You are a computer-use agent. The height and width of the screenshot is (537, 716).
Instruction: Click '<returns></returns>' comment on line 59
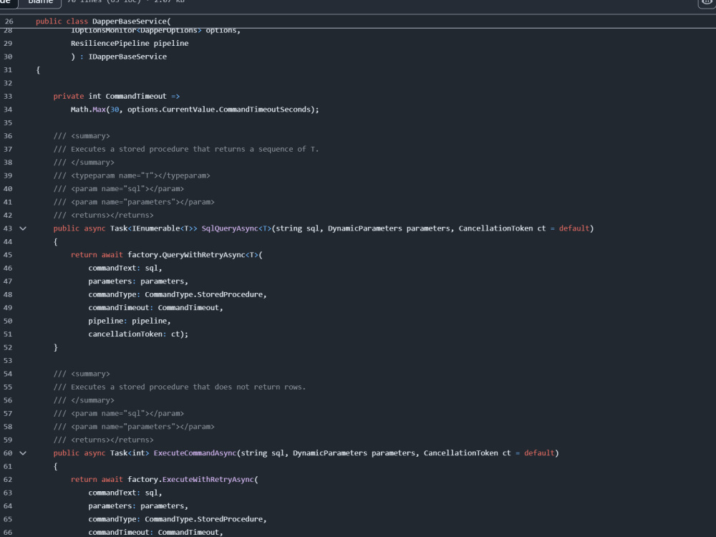112,440
